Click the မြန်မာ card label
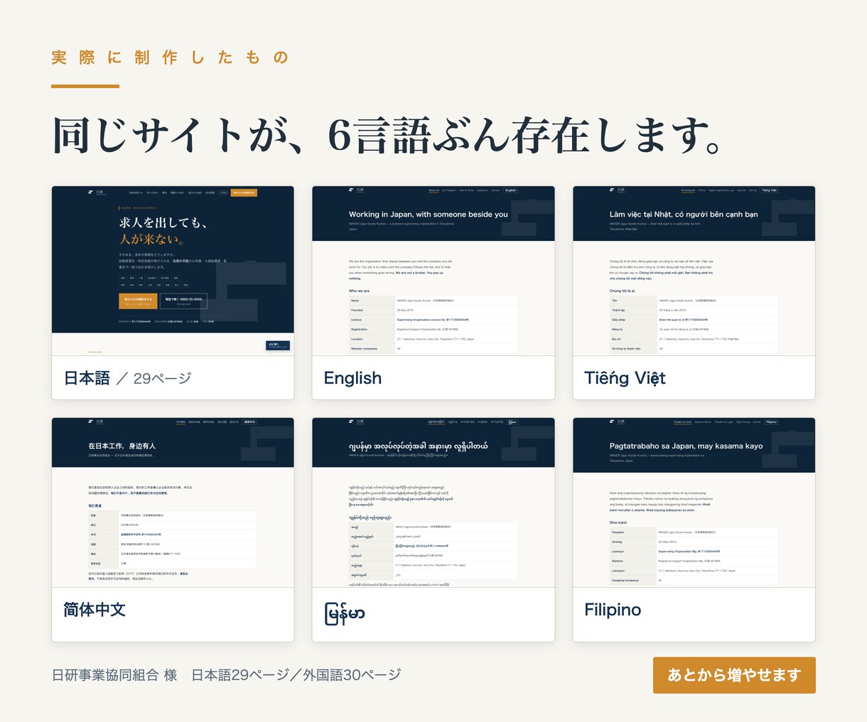 tap(345, 613)
